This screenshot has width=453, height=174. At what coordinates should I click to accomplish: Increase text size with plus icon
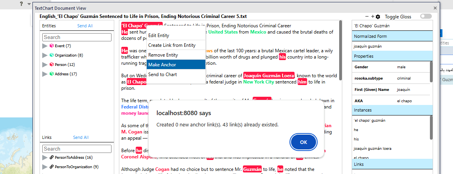[x=373, y=17]
